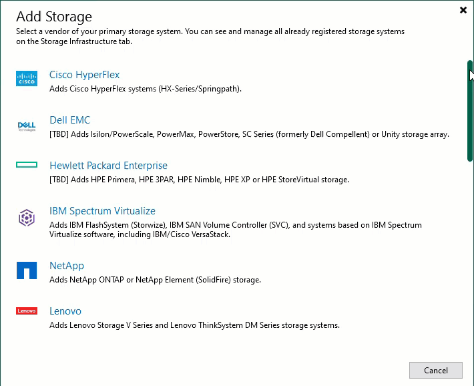Close the Add Storage window with X
The width and height of the screenshot is (474, 386).
(x=463, y=10)
